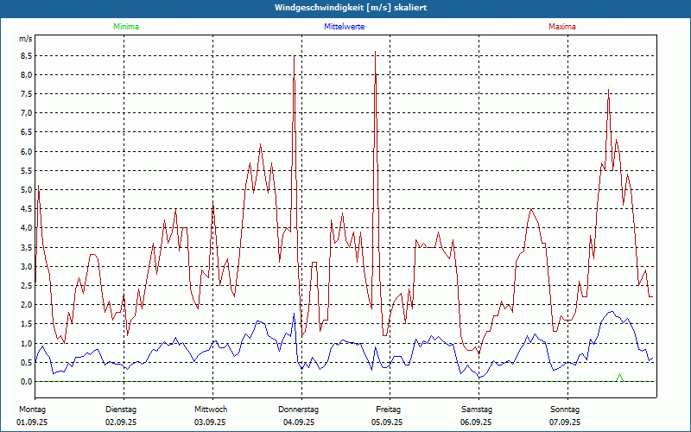Select the blue 'Mittelwerte' legend label

pyautogui.click(x=344, y=27)
